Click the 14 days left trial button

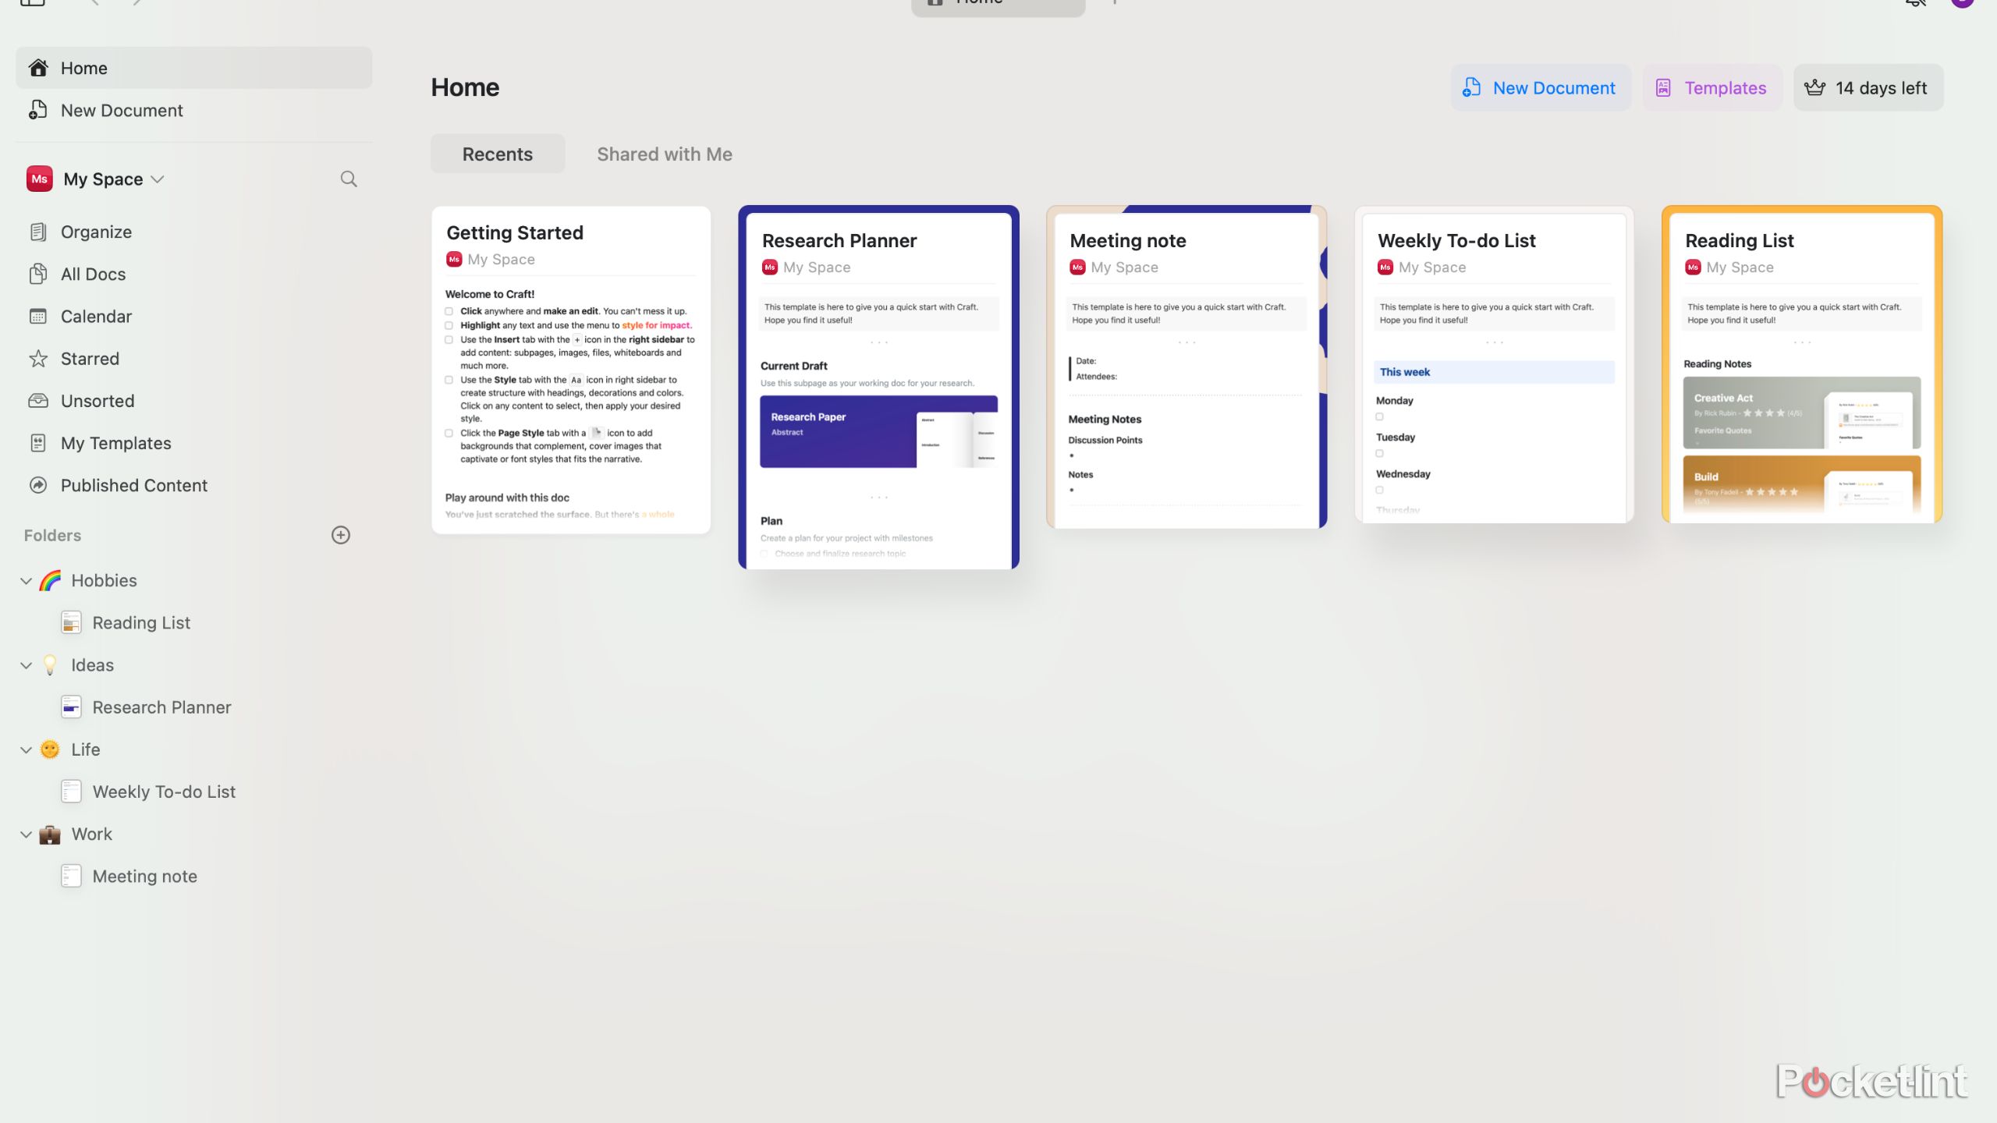click(1868, 87)
